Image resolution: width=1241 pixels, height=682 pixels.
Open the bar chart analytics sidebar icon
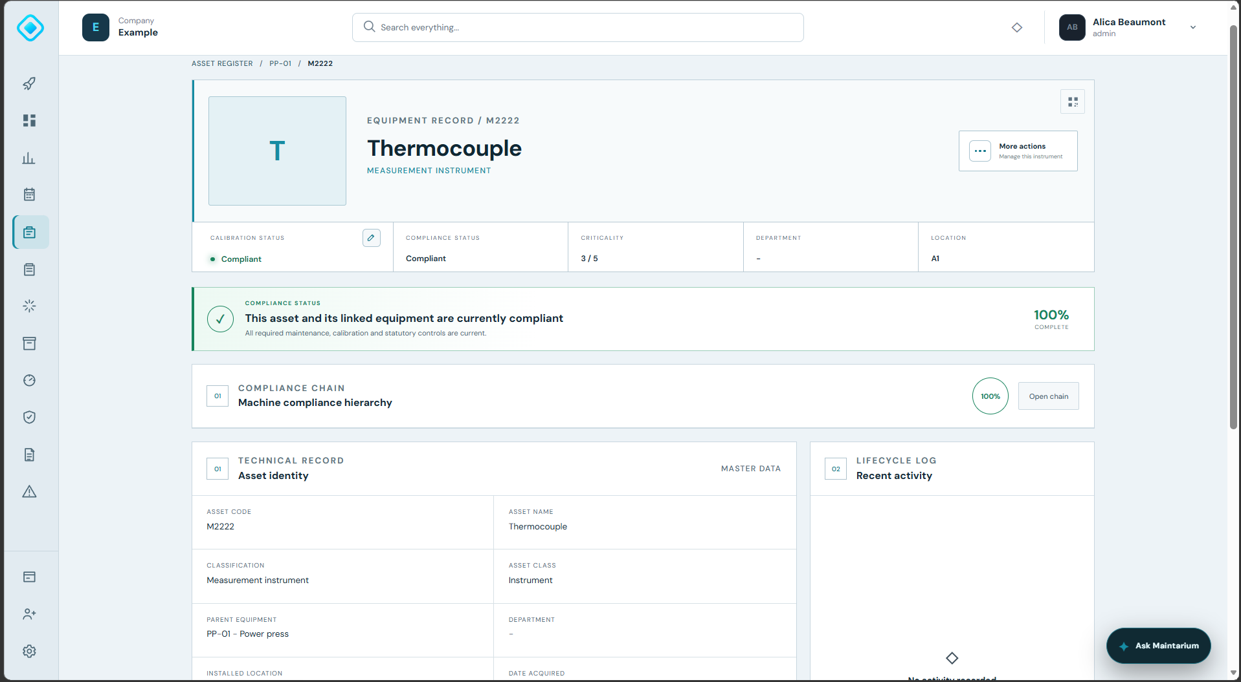pos(29,158)
